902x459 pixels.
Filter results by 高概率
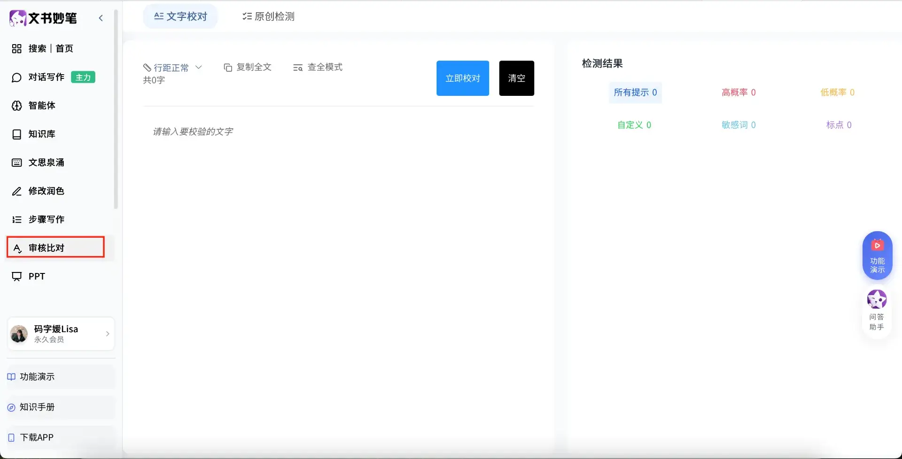point(739,93)
